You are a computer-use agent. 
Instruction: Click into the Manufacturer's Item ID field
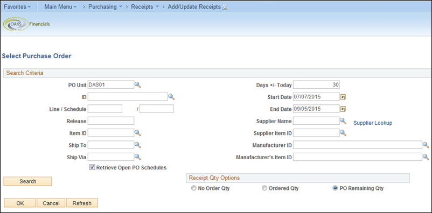(358, 157)
